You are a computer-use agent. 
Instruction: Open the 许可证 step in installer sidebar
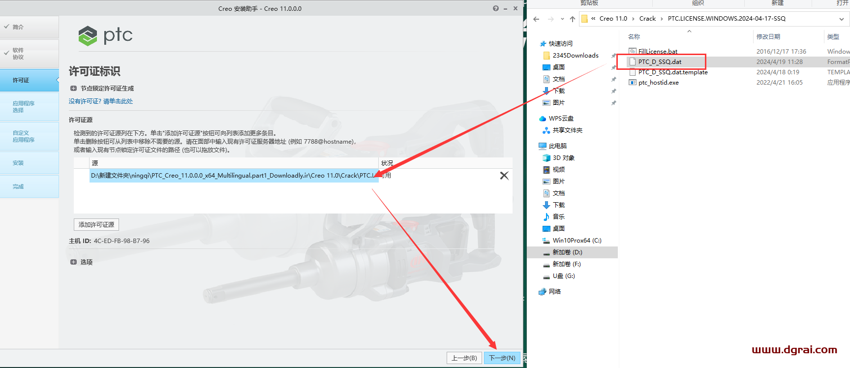point(30,80)
